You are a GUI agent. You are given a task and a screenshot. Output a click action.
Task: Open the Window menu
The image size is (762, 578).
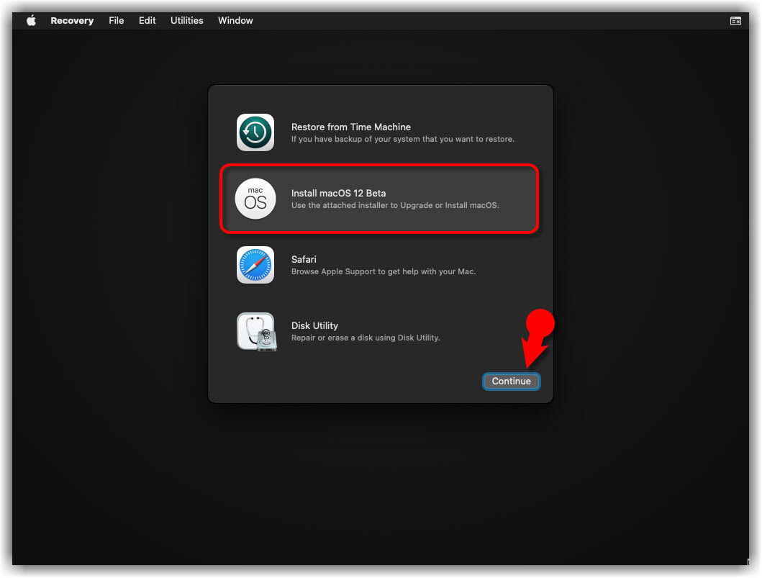tap(235, 20)
